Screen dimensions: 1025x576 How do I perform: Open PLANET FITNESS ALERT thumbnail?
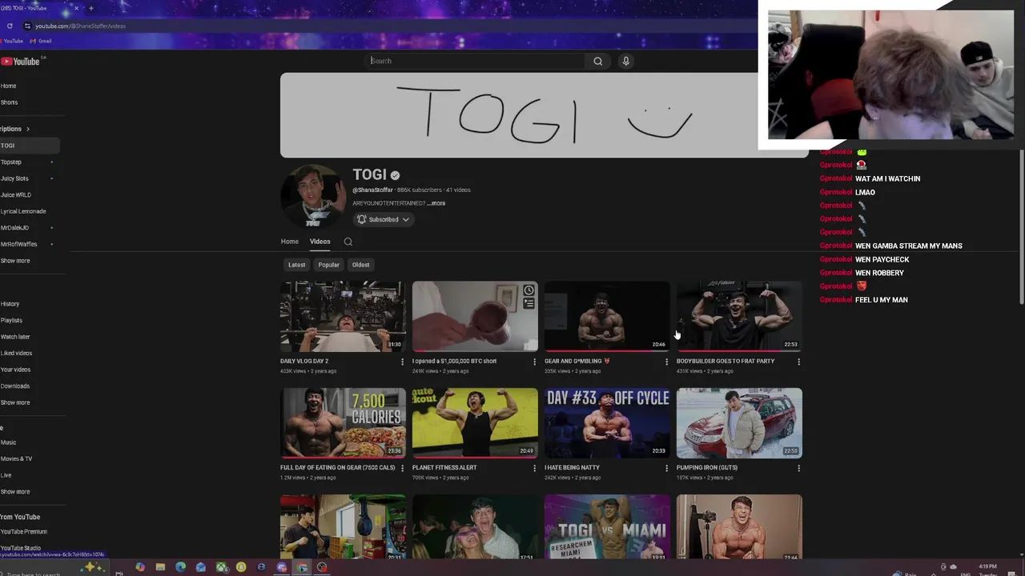(x=475, y=422)
